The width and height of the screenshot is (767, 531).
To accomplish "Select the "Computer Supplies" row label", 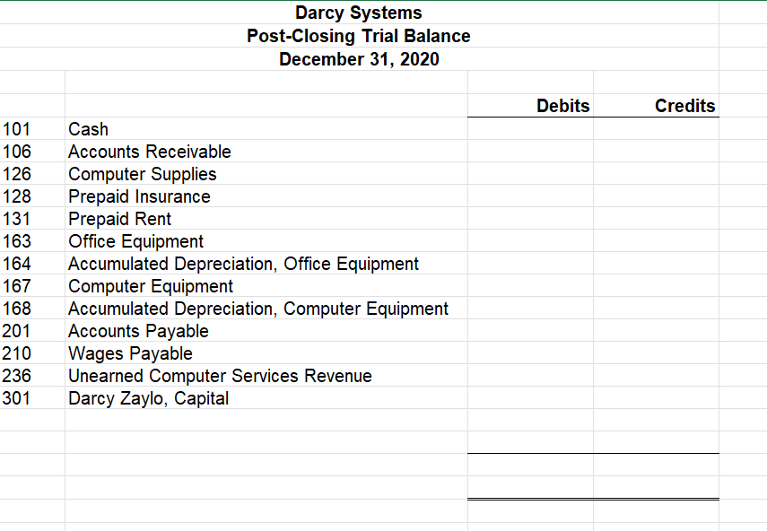I will [x=142, y=174].
